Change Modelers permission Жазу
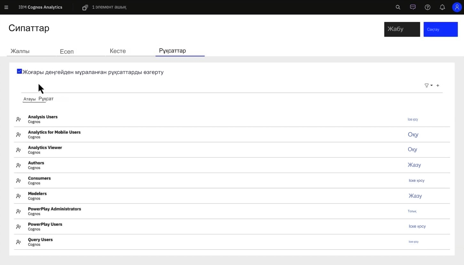464x265 pixels. pos(415,196)
